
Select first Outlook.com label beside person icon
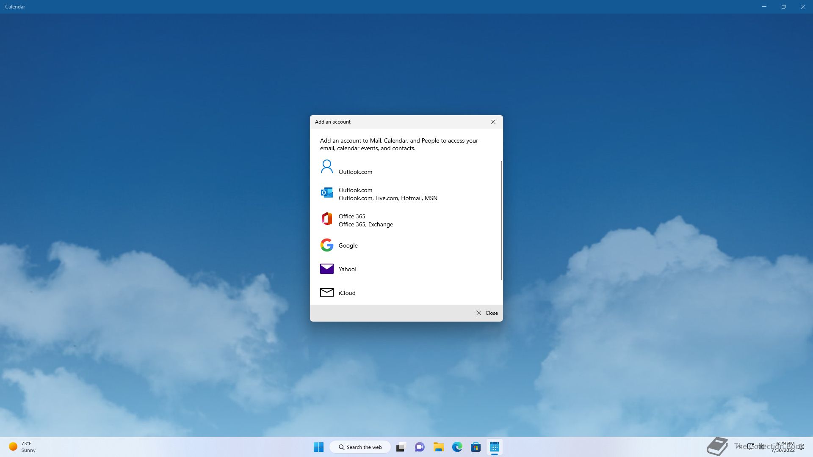[355, 172]
